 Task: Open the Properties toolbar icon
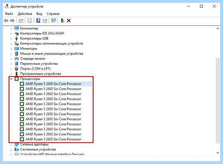click(30, 21)
